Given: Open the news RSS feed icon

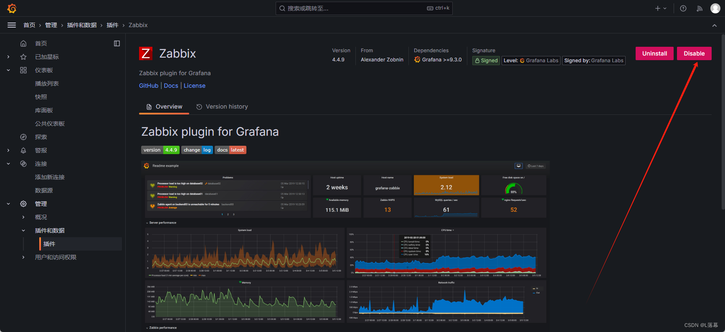Looking at the screenshot, I should [700, 8].
